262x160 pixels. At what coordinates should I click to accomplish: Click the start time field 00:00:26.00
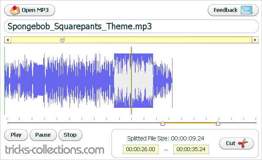(141, 149)
